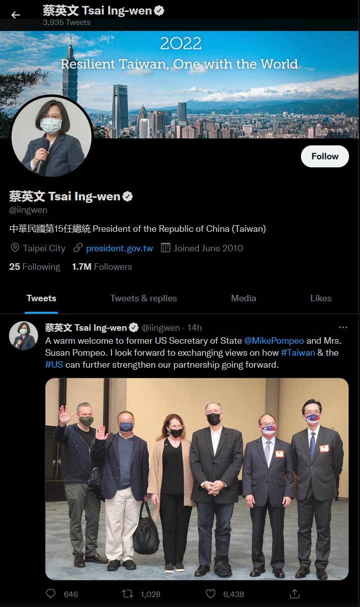Switch to the Tweets & replies tab
This screenshot has width=360, height=607.
point(143,298)
